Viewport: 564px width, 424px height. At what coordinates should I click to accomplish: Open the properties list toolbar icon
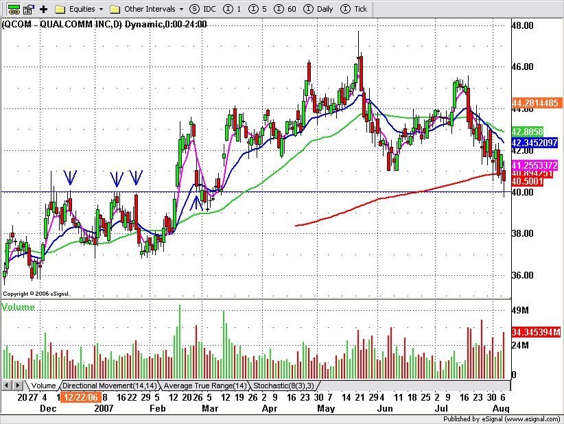(28, 9)
